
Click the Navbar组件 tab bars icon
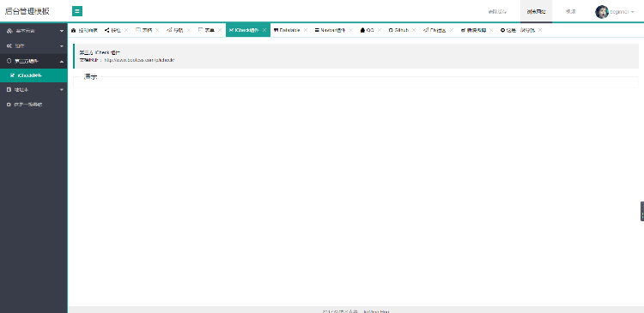click(317, 30)
